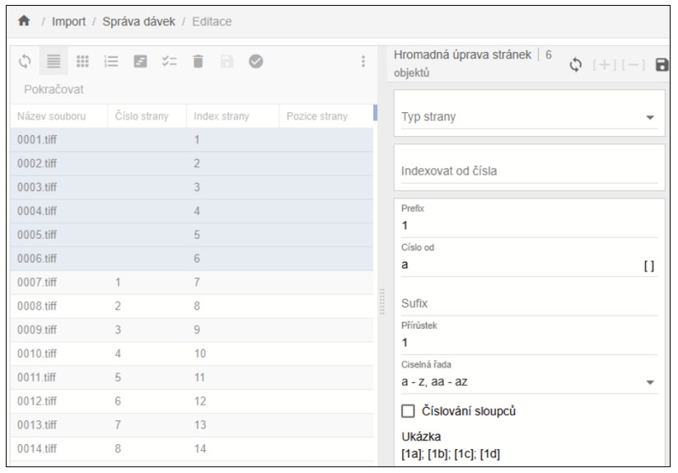Open the Import breadcrumb item
This screenshot has width=678, height=473.
[x=68, y=21]
